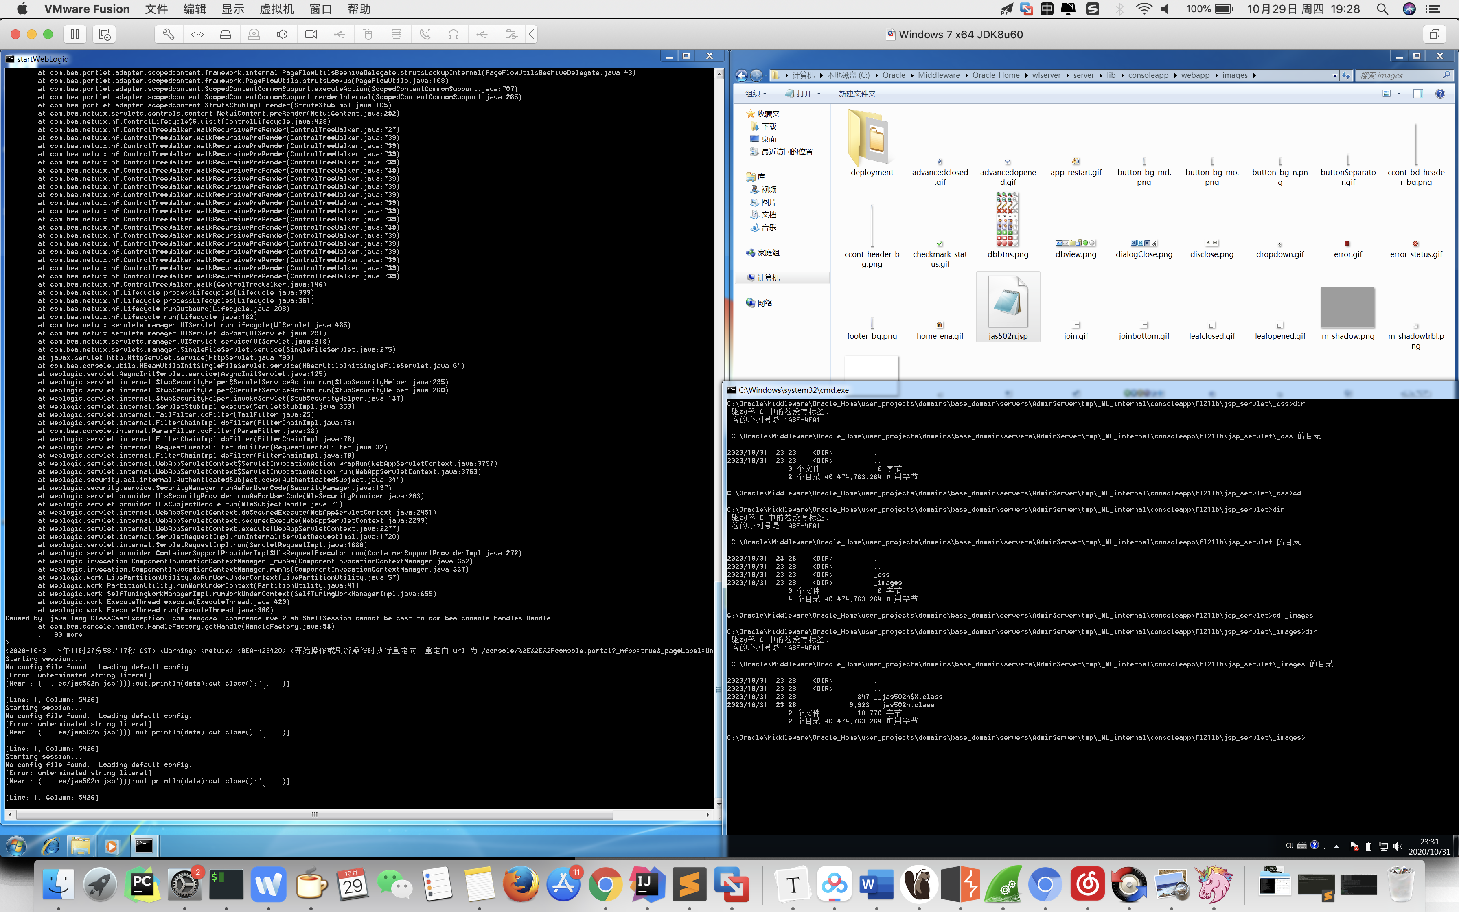
Task: Click the startWebLogic horizontal scrollbar thumb
Action: click(314, 814)
